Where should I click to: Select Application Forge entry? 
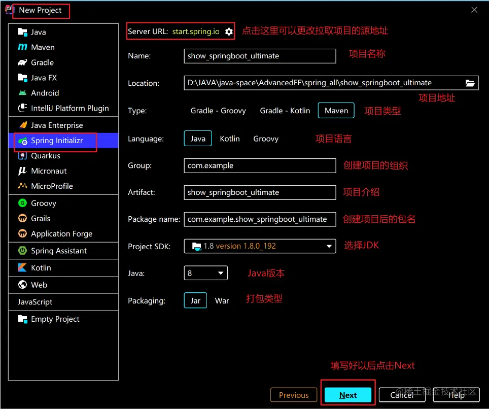click(63, 233)
